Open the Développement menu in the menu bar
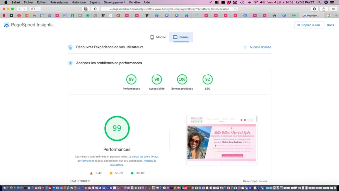 click(115, 2)
